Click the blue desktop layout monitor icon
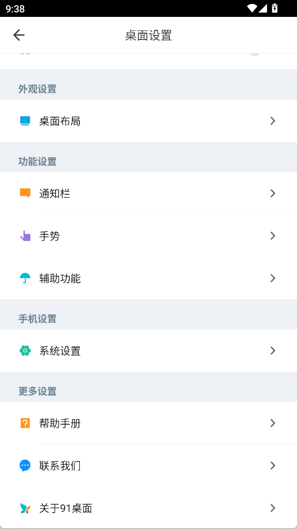The height and width of the screenshot is (529, 297). pyautogui.click(x=25, y=121)
